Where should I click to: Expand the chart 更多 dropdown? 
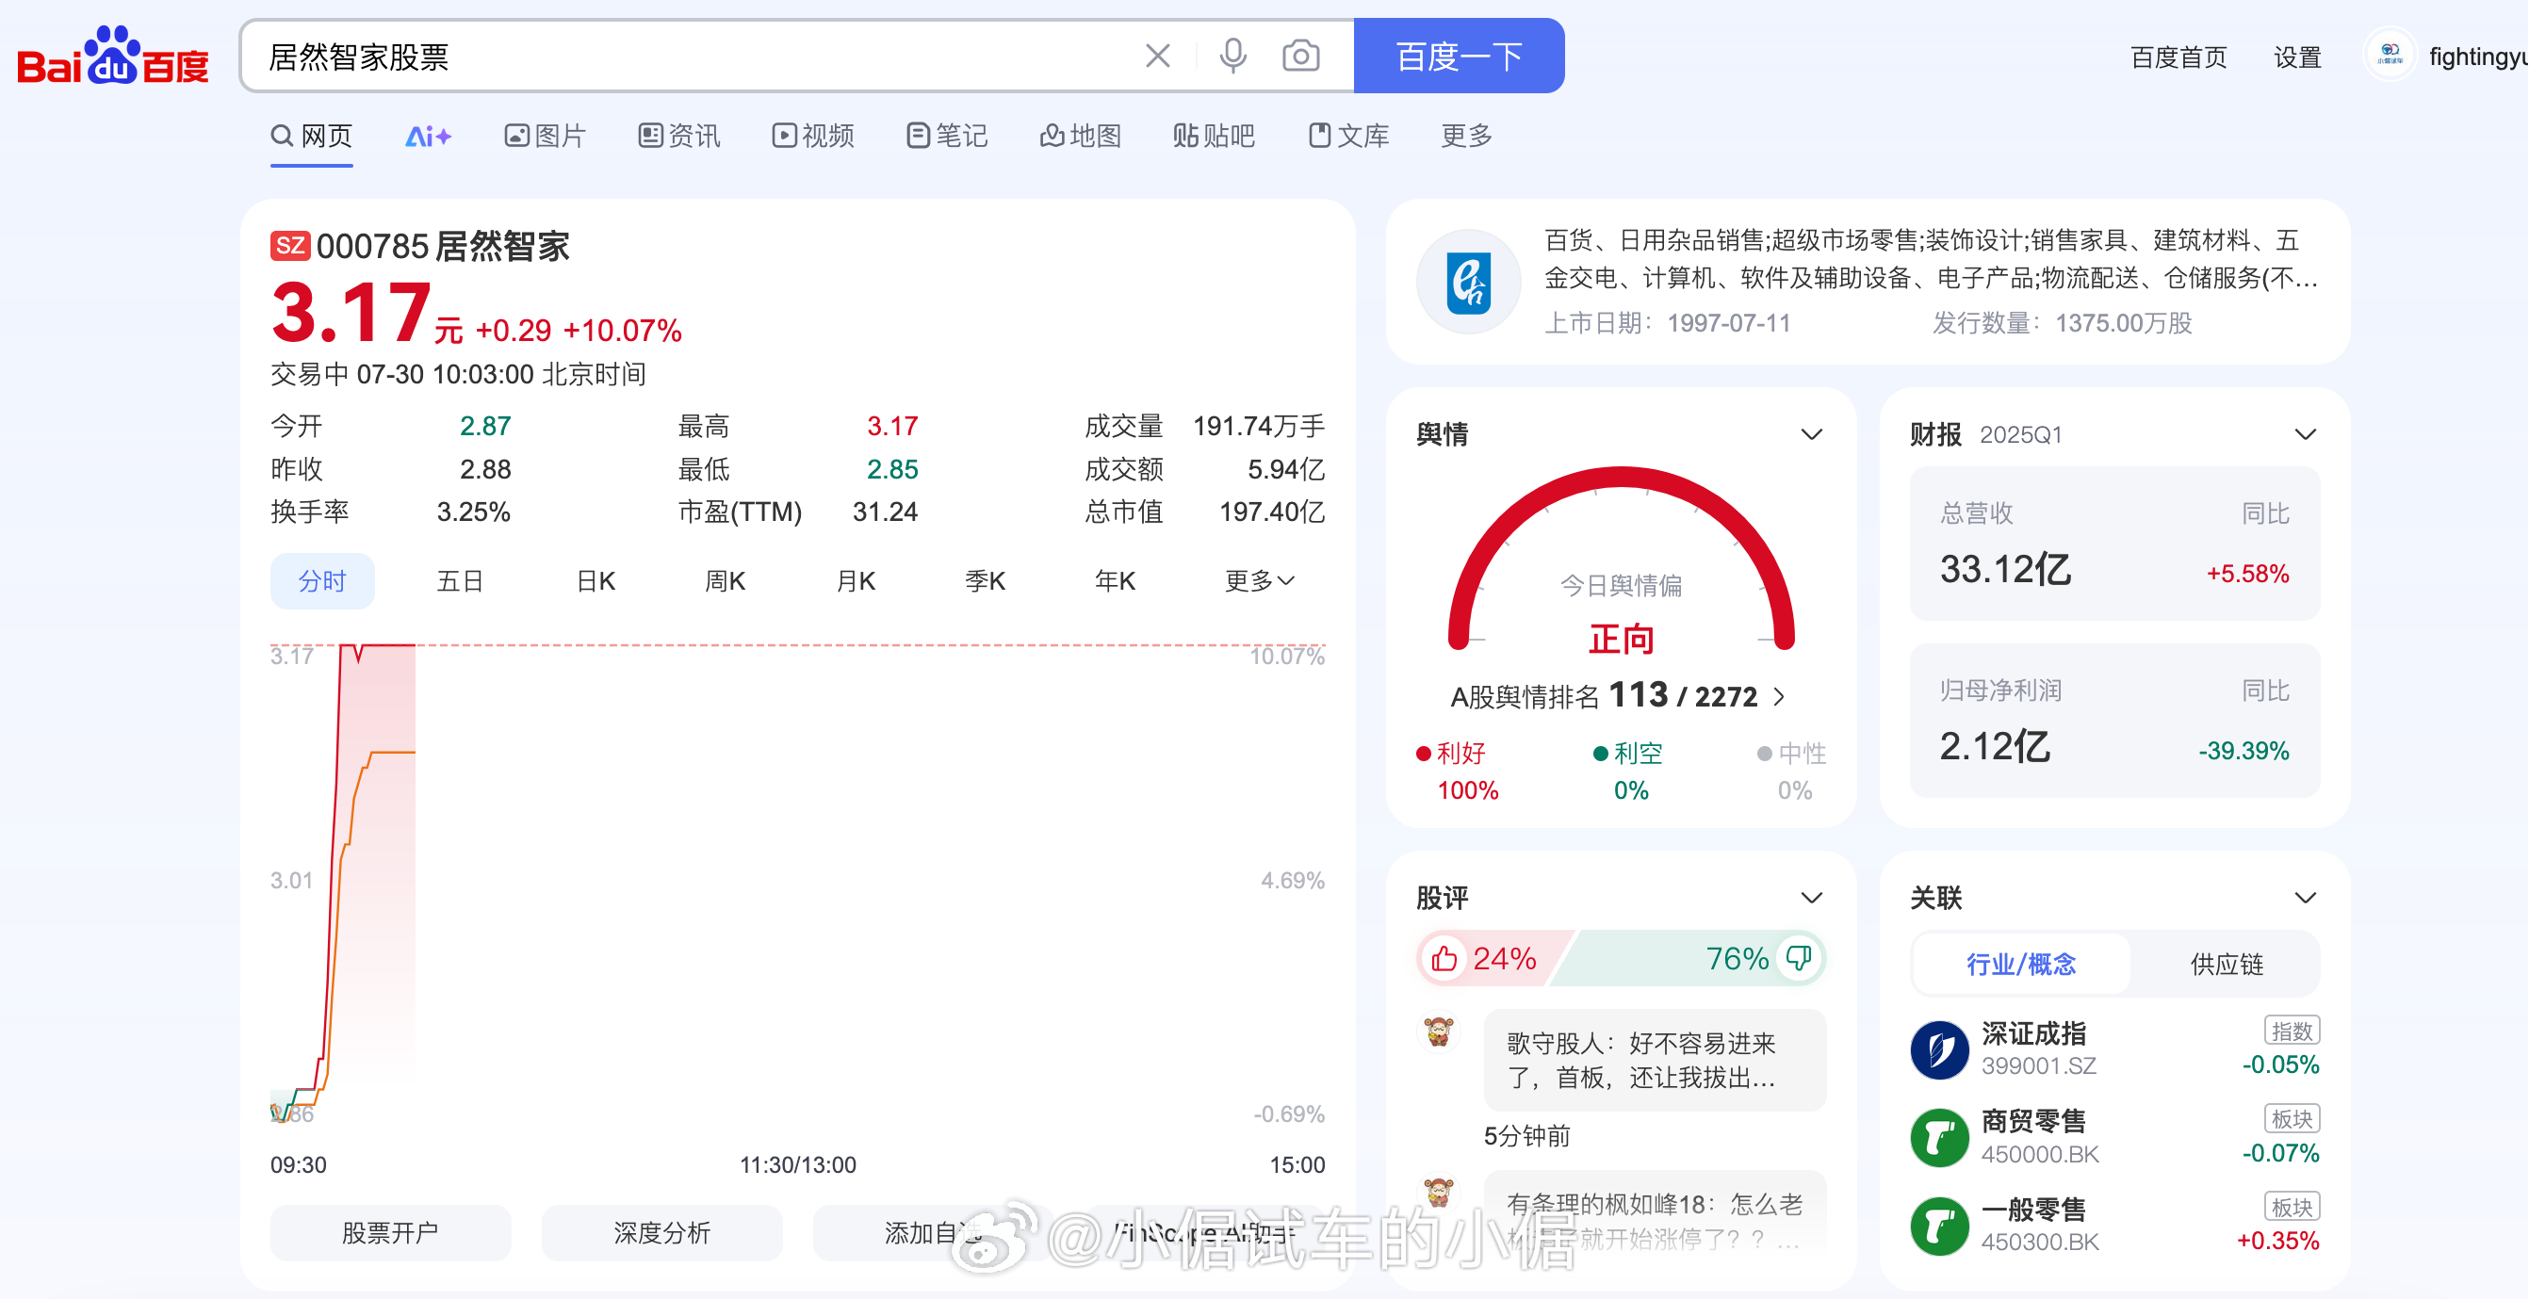pos(1260,581)
